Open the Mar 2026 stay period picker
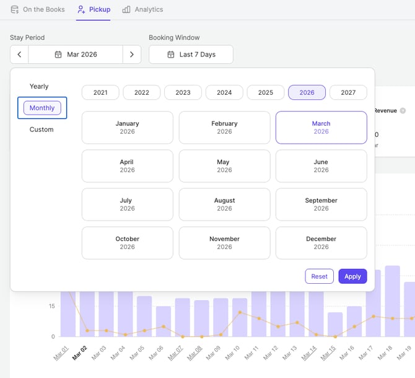 [76, 55]
